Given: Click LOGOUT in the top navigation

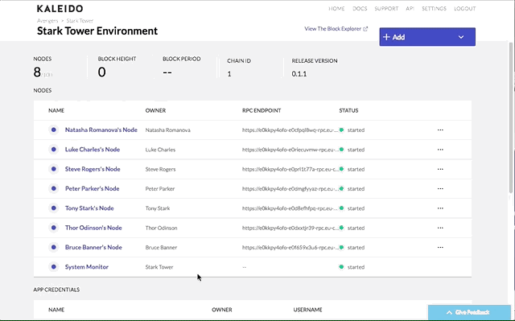Looking at the screenshot, I should click(465, 9).
